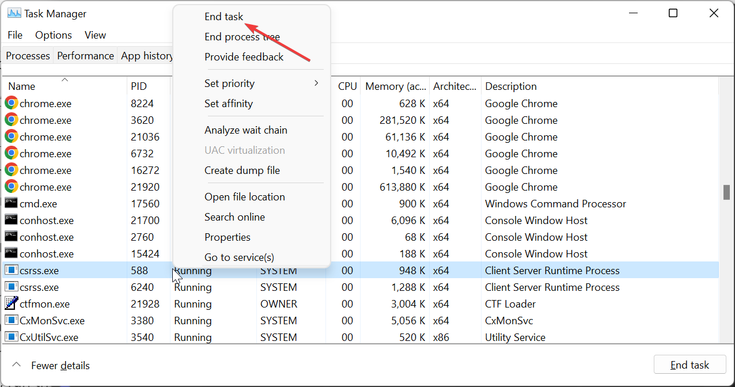Click the CxUtilSvc.exe process icon

[11, 337]
